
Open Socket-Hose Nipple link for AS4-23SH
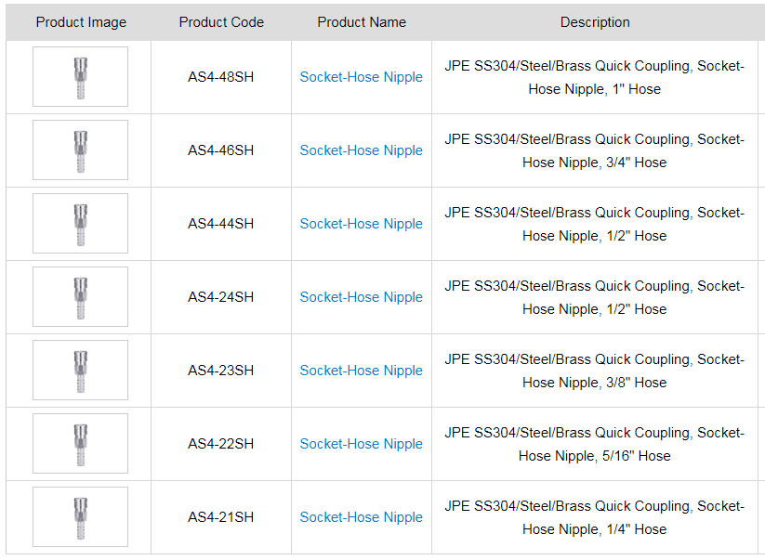(x=361, y=371)
